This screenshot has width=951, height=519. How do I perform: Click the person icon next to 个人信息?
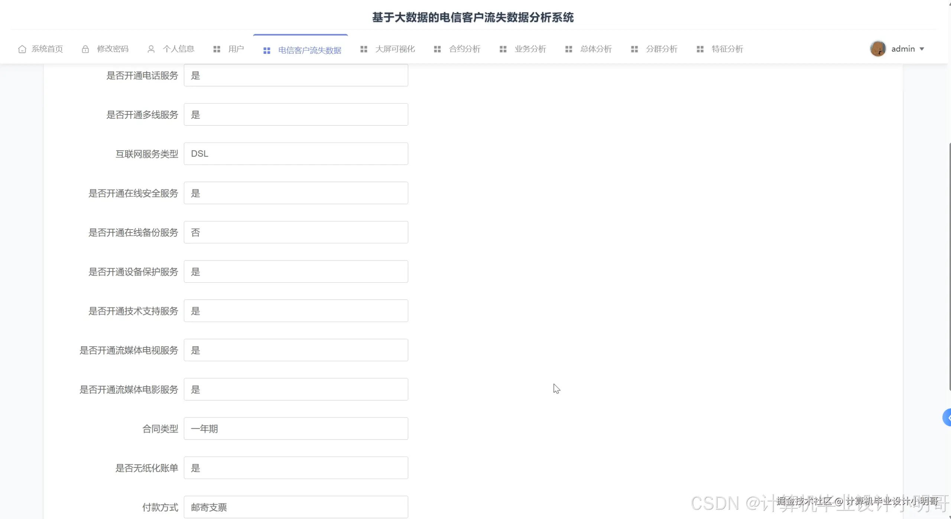151,49
